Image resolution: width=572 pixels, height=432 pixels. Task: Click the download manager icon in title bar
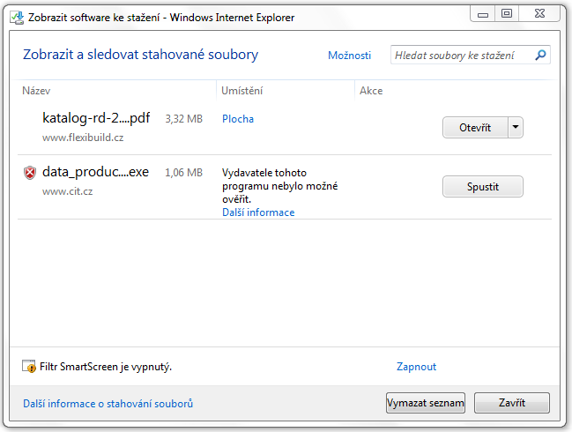(17, 17)
